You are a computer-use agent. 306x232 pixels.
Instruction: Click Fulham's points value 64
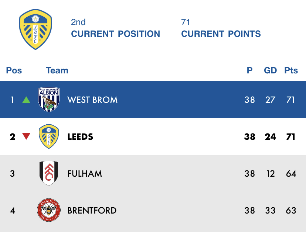tap(291, 174)
